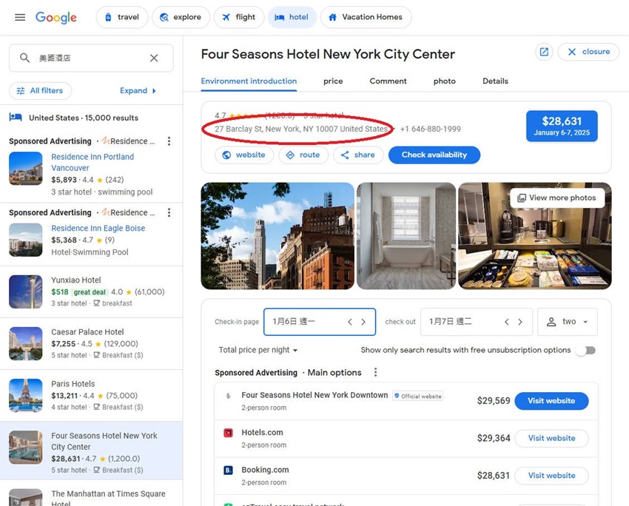This screenshot has width=629, height=506.
Task: Open the guest count dropdown
Action: [x=568, y=322]
